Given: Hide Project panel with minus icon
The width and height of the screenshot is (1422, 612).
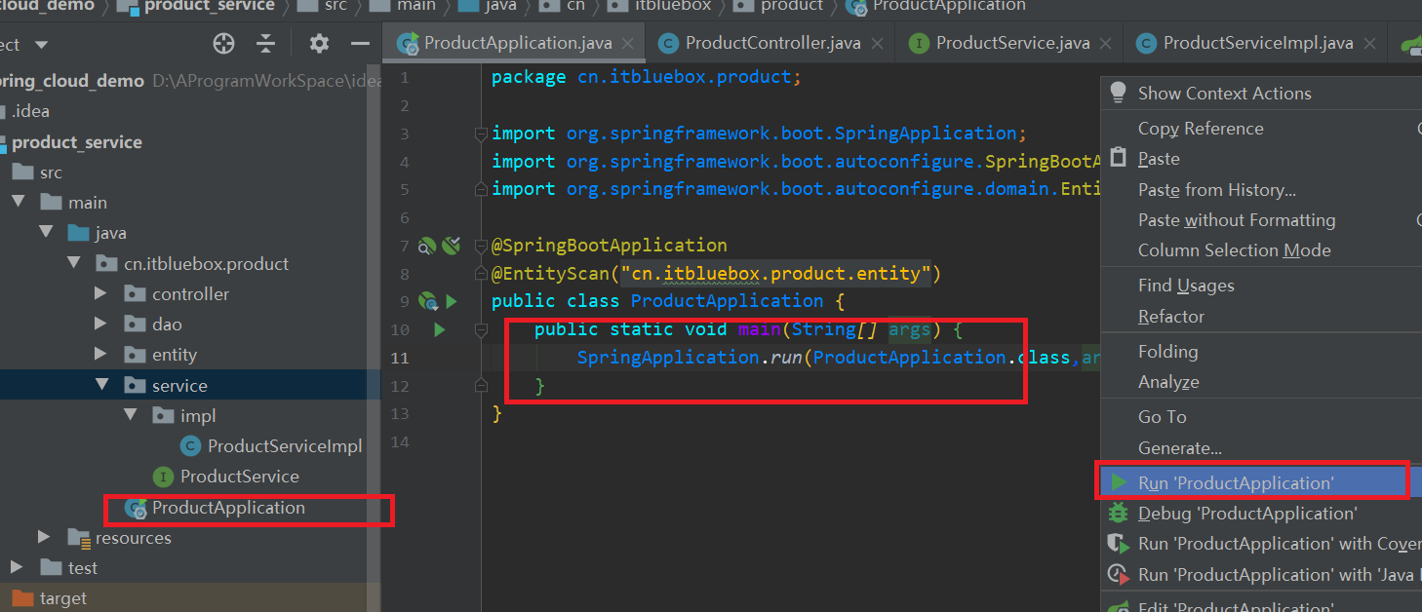Looking at the screenshot, I should pyautogui.click(x=360, y=44).
